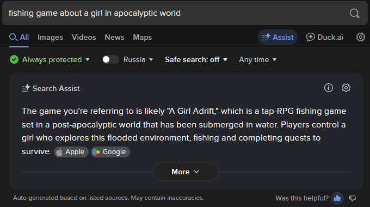Switch to the Videos tab
This screenshot has width=370, height=207.
tap(84, 38)
